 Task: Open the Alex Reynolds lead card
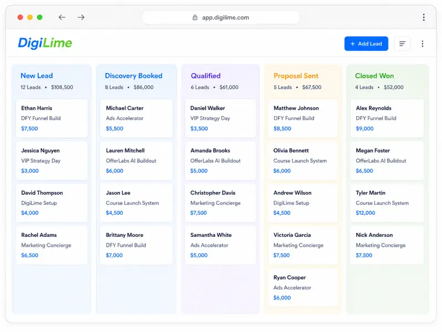[387, 118]
